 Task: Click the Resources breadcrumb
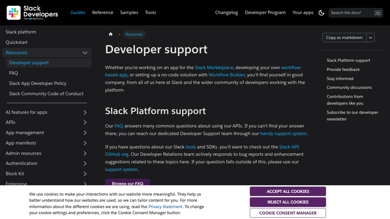point(134,34)
